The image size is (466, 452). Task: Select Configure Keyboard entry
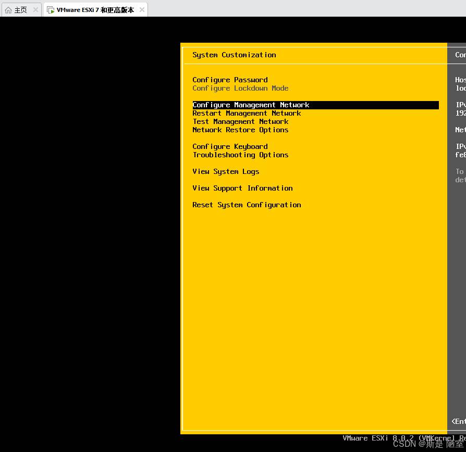(230, 146)
